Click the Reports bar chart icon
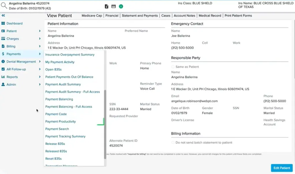Screen dimensions: 295x174 (x=3, y=77)
